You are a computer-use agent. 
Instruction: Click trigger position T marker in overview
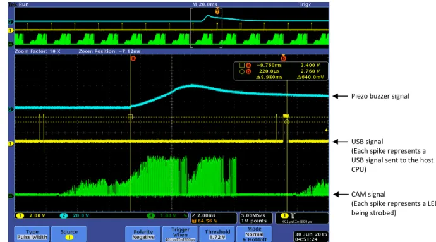pyautogui.click(x=217, y=11)
